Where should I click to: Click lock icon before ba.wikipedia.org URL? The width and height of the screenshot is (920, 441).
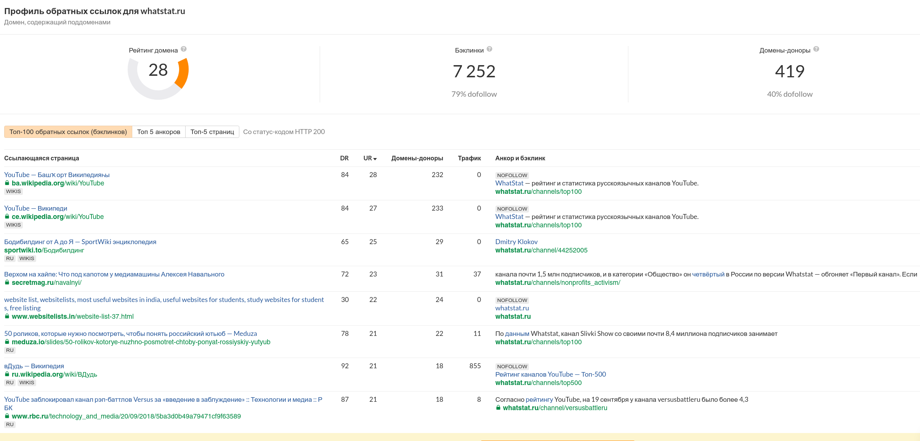click(x=7, y=183)
